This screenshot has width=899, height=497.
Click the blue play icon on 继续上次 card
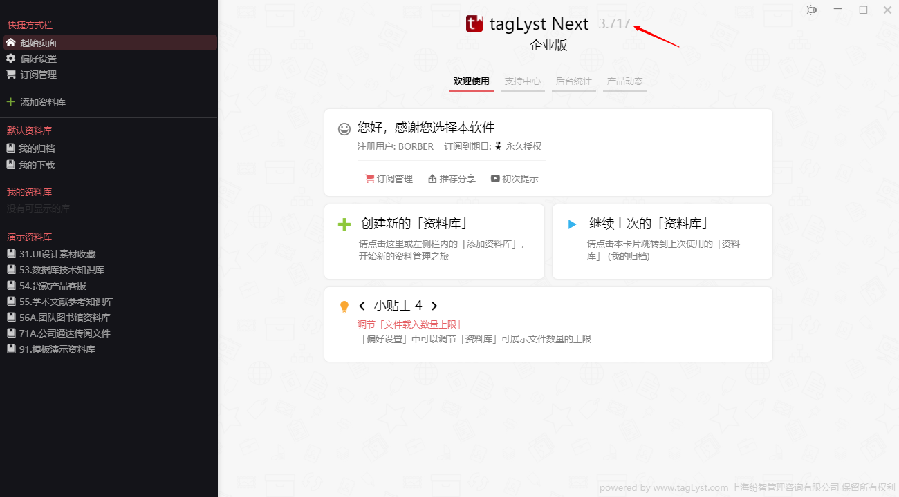click(572, 224)
